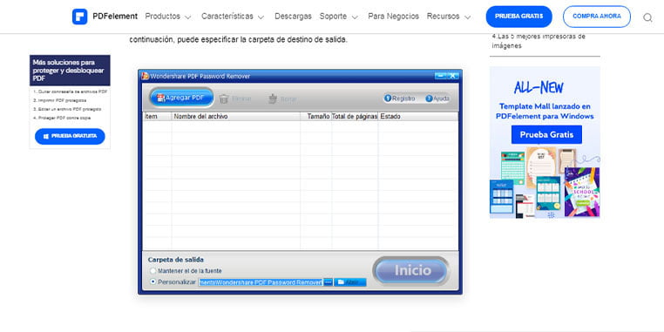Click the ALL-NEW ad headline
The width and height of the screenshot is (664, 332).
click(x=539, y=88)
